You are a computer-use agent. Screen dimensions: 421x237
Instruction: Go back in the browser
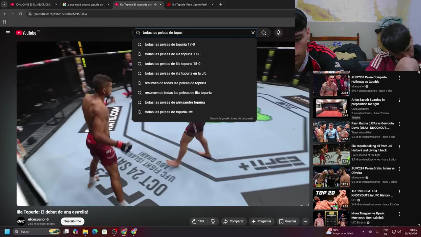point(5,14)
